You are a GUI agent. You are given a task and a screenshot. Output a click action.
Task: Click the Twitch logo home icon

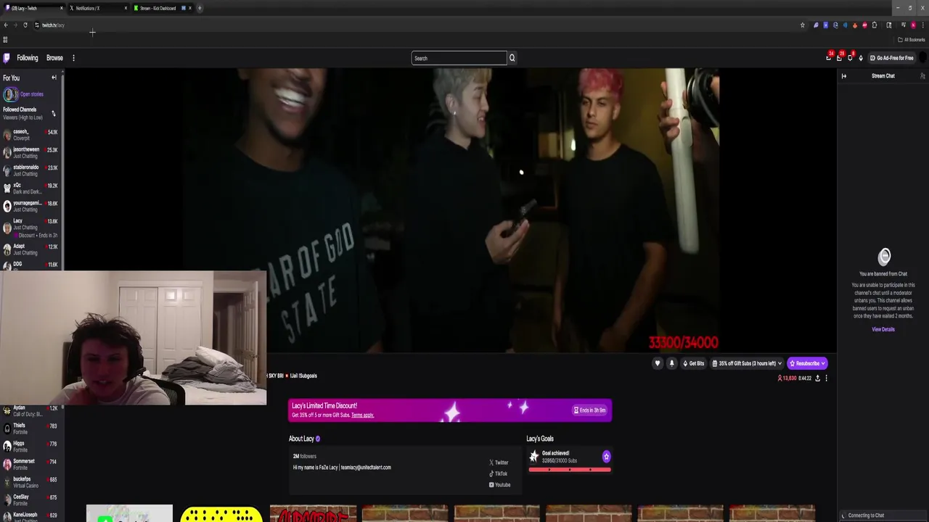[x=7, y=58]
